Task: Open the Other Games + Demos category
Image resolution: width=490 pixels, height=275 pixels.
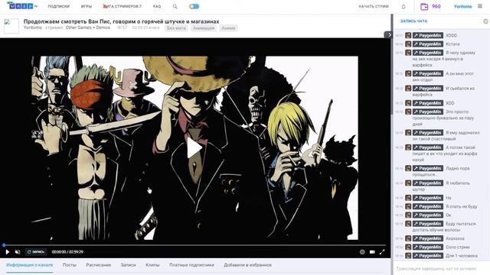Action: pyautogui.click(x=88, y=27)
